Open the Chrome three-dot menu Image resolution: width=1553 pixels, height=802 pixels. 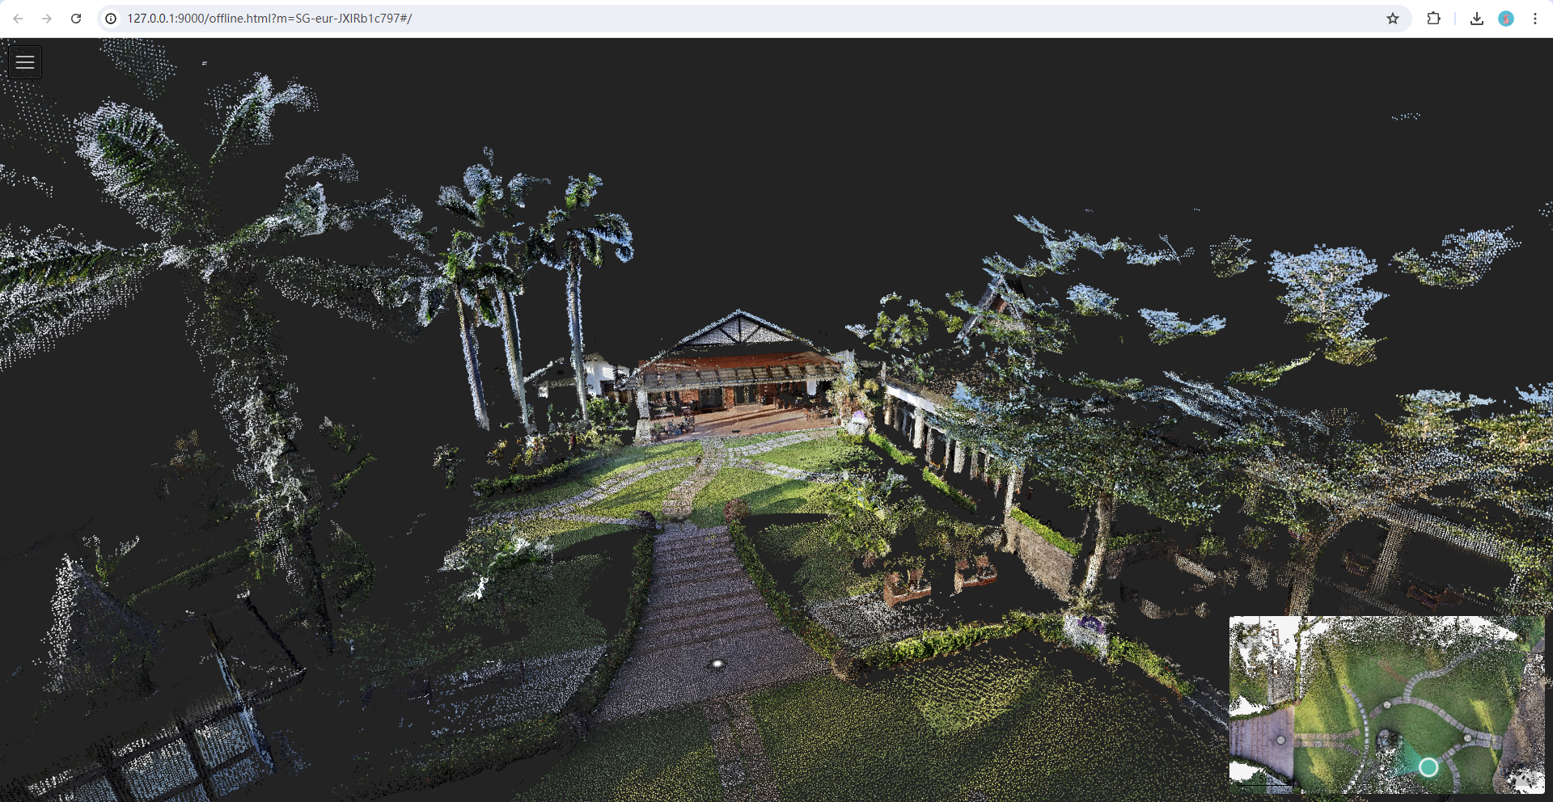coord(1534,19)
